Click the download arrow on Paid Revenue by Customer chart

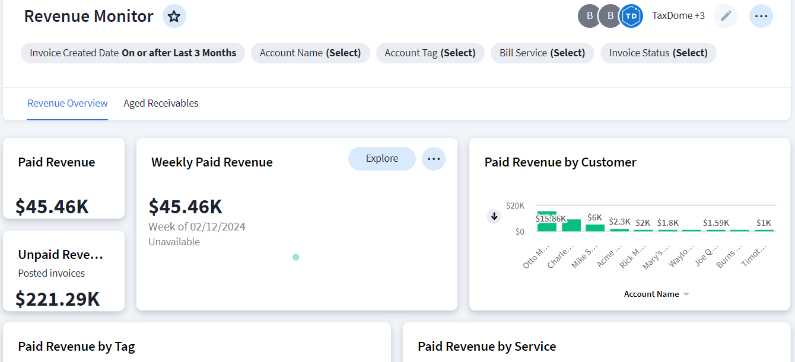(x=494, y=216)
